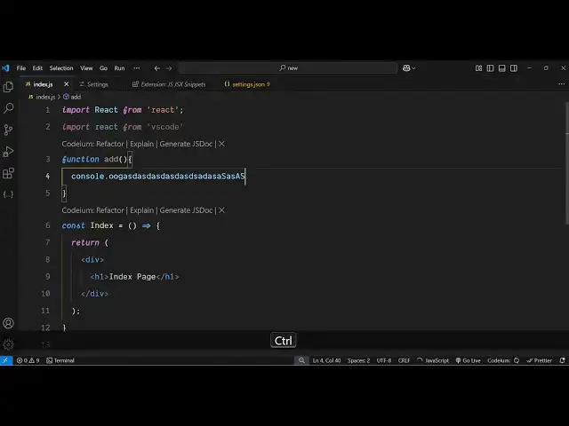569x426 pixels.
Task: Open the Edit menu
Action: [x=37, y=68]
